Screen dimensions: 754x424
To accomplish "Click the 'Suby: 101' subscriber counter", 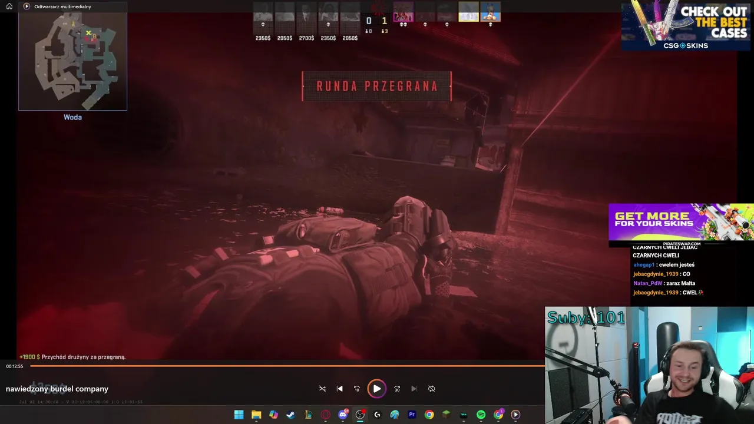I will [586, 318].
